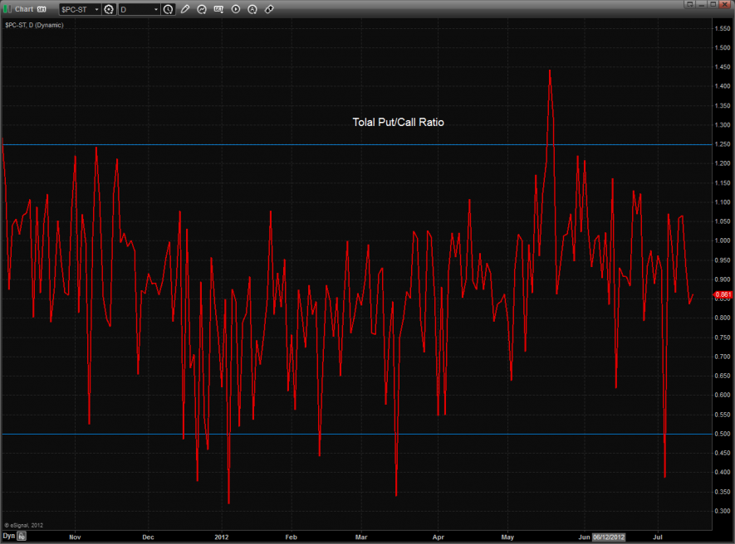Click the Chart title label
This screenshot has width=735, height=544.
[x=24, y=9]
